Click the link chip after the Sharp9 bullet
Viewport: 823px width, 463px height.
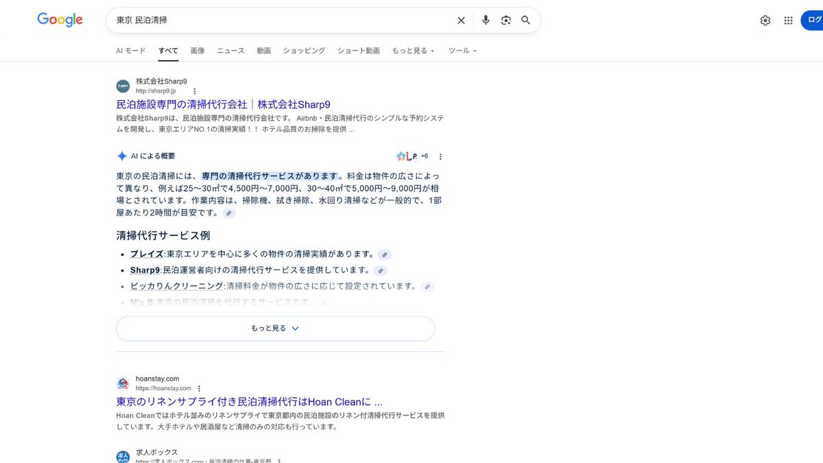pos(381,271)
